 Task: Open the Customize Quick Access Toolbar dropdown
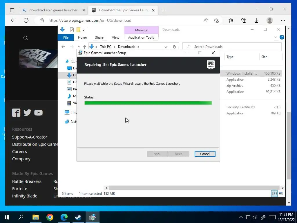(84, 30)
